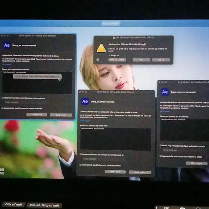
Task: Check 'Adobe may contact me' in the right dialog
Action: [160, 146]
